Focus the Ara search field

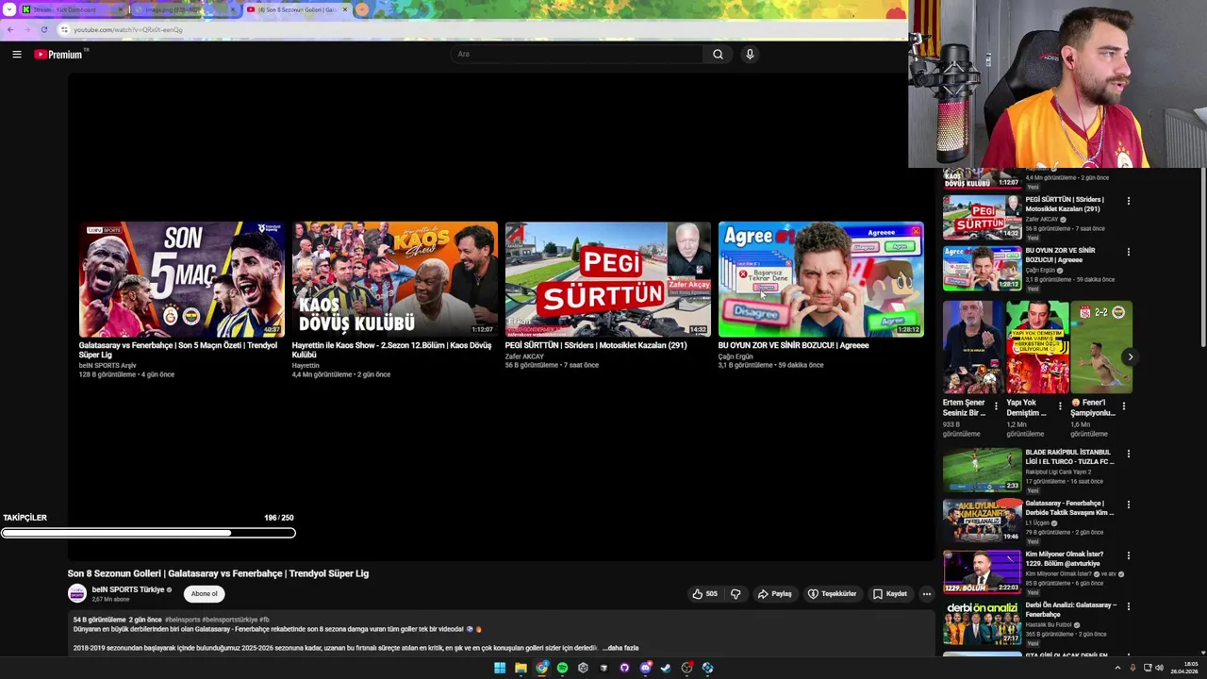[x=577, y=54]
